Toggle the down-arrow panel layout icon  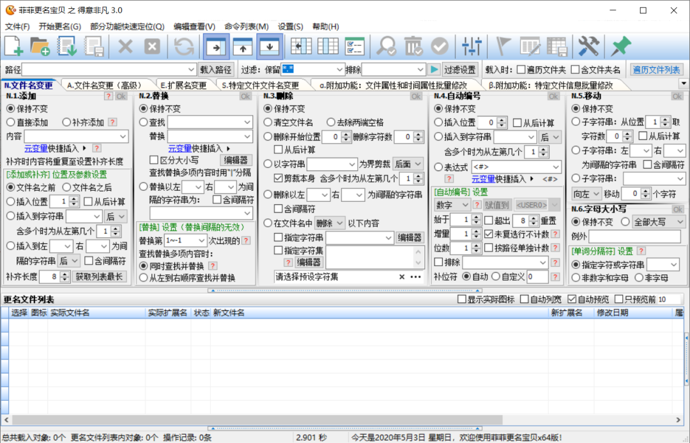(x=270, y=46)
